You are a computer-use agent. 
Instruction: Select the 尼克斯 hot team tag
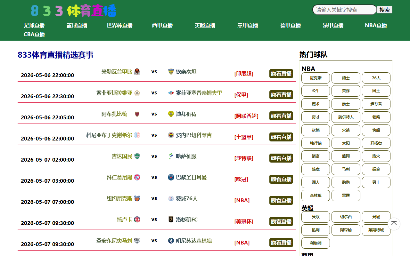pyautogui.click(x=316, y=78)
